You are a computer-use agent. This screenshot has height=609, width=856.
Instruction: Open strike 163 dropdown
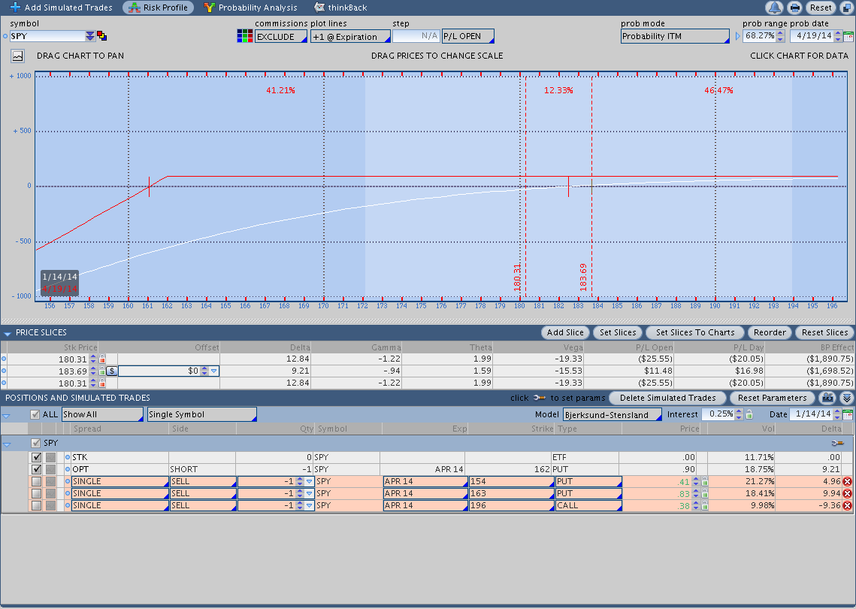coord(512,493)
